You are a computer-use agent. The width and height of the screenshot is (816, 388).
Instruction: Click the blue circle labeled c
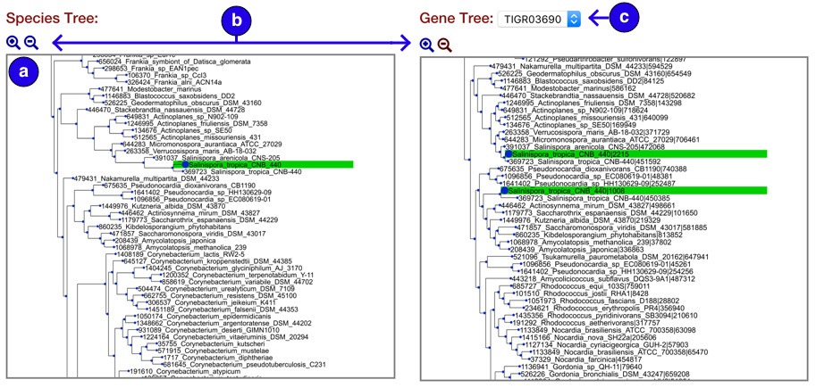[x=624, y=17]
